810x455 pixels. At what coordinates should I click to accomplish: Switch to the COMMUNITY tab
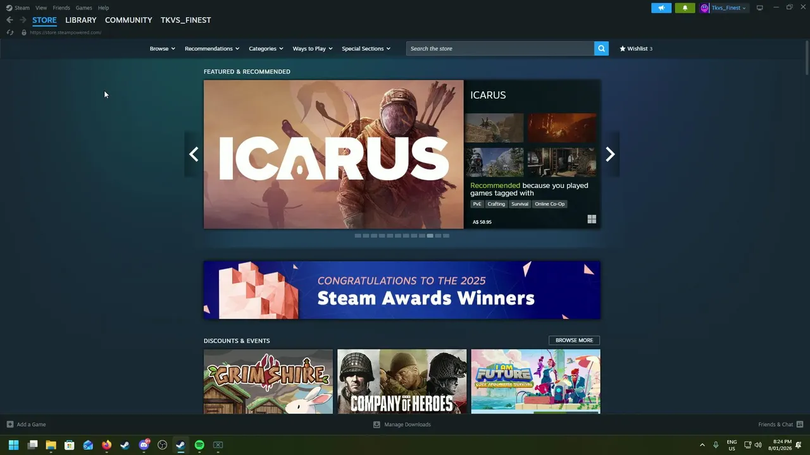pyautogui.click(x=128, y=20)
